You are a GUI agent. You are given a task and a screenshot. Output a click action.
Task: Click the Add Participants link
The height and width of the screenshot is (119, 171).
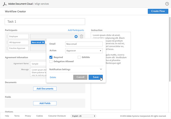(76, 30)
